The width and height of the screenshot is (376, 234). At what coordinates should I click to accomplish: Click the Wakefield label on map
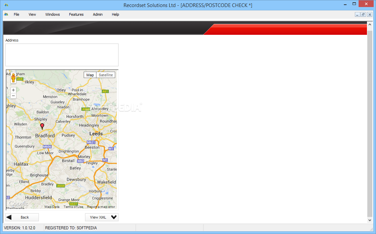[106, 182]
